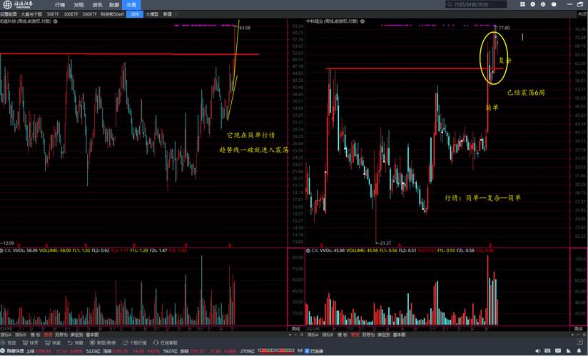The width and height of the screenshot is (588, 356).
Task: Open the 资讯 (News) menu
Action: [97, 4]
